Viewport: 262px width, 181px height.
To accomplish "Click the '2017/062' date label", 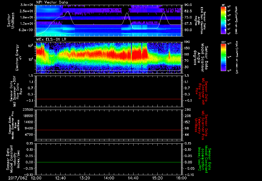I will pos(18,178).
